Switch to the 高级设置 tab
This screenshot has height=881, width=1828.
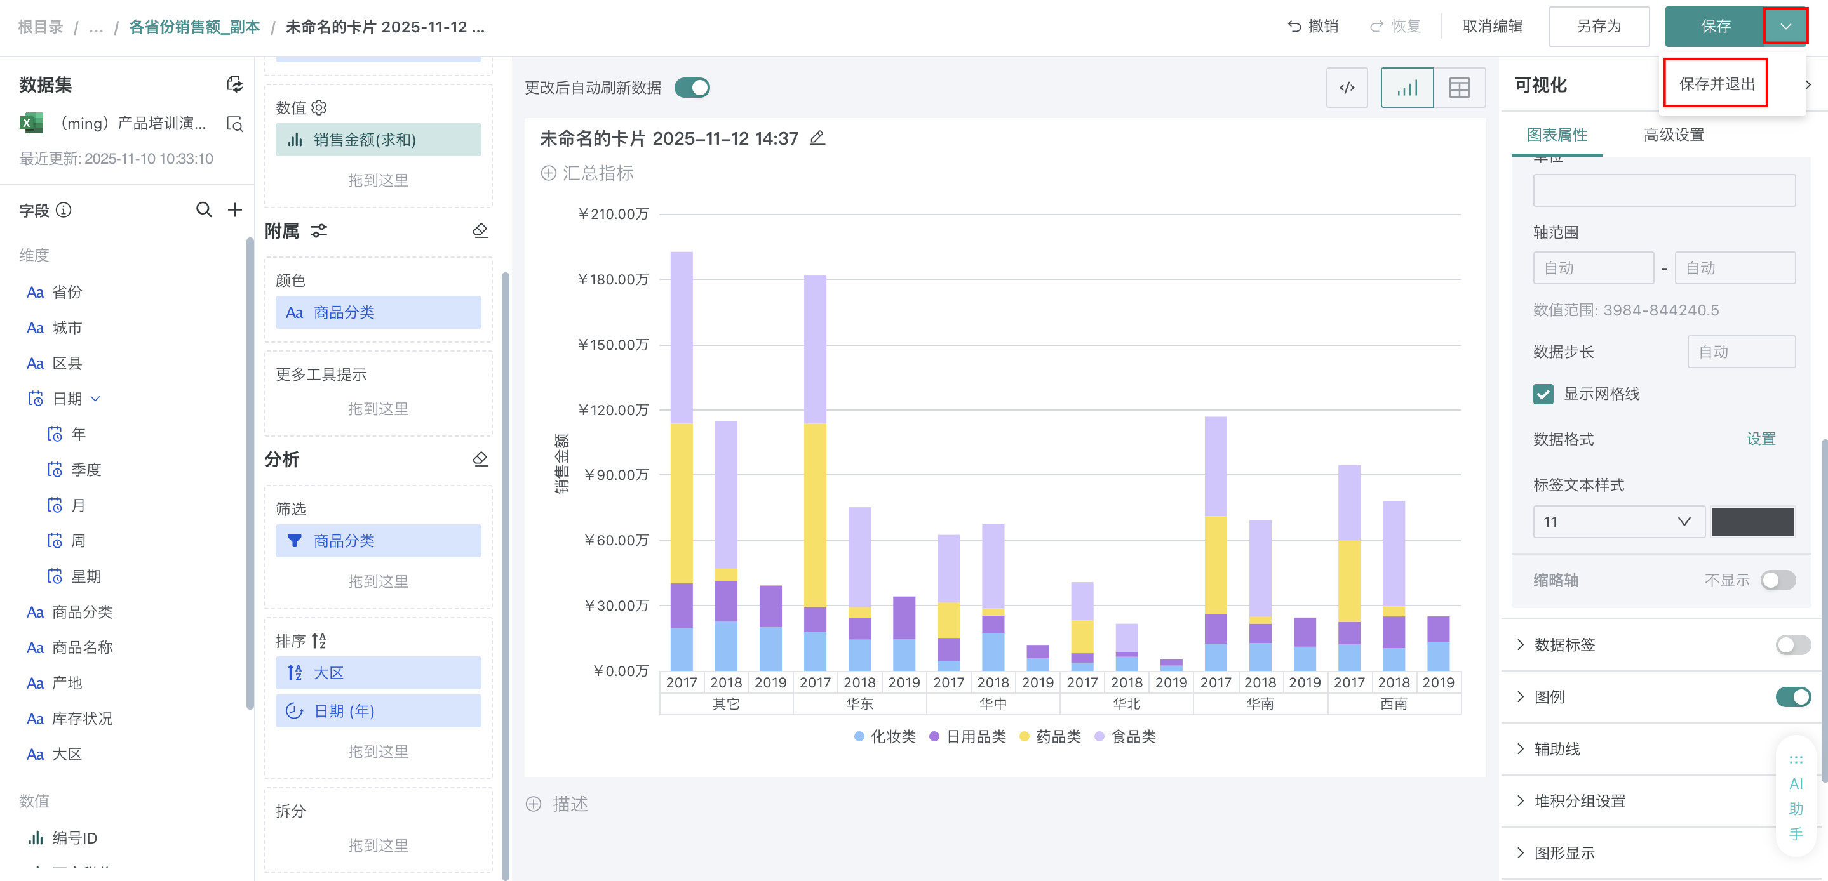tap(1673, 135)
